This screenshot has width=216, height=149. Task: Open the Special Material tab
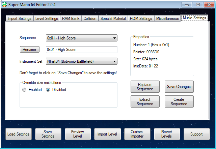coord(113,19)
